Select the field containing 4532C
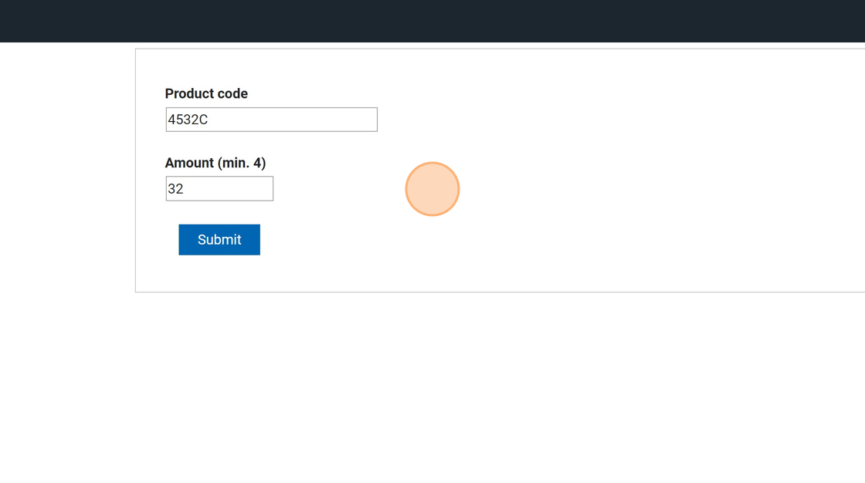The image size is (865, 483). click(271, 120)
